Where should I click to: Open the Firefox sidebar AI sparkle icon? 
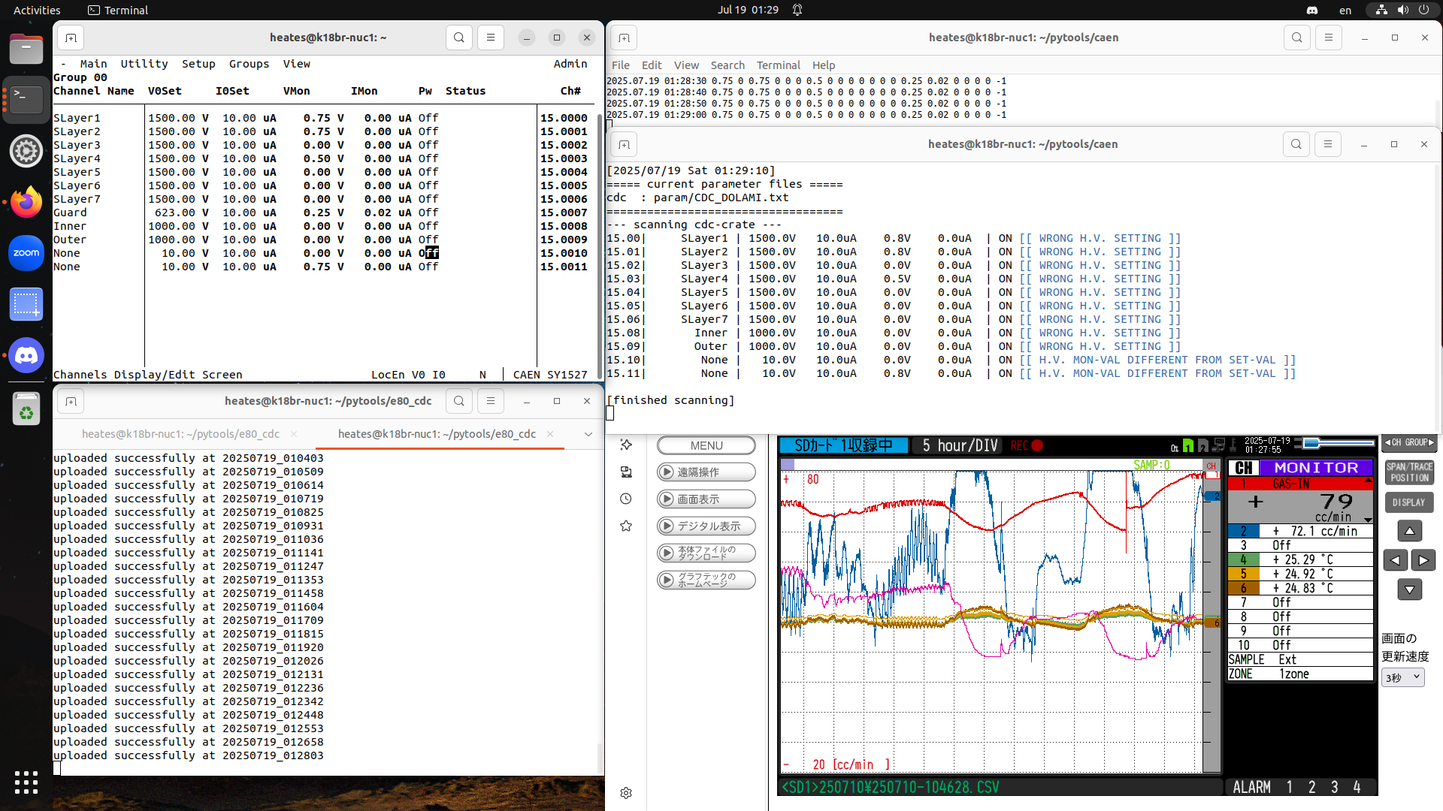[626, 445]
